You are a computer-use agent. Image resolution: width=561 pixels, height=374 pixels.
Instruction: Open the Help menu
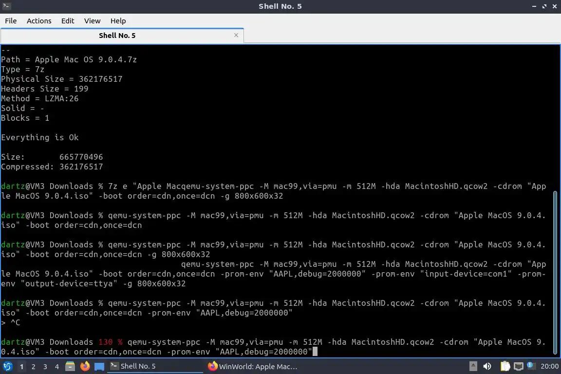coord(118,21)
